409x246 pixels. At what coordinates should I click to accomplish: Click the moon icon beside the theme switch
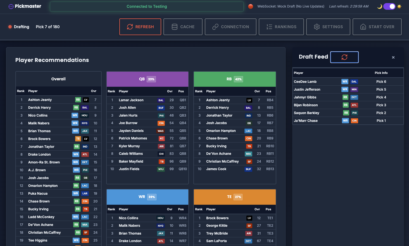coord(379,6)
